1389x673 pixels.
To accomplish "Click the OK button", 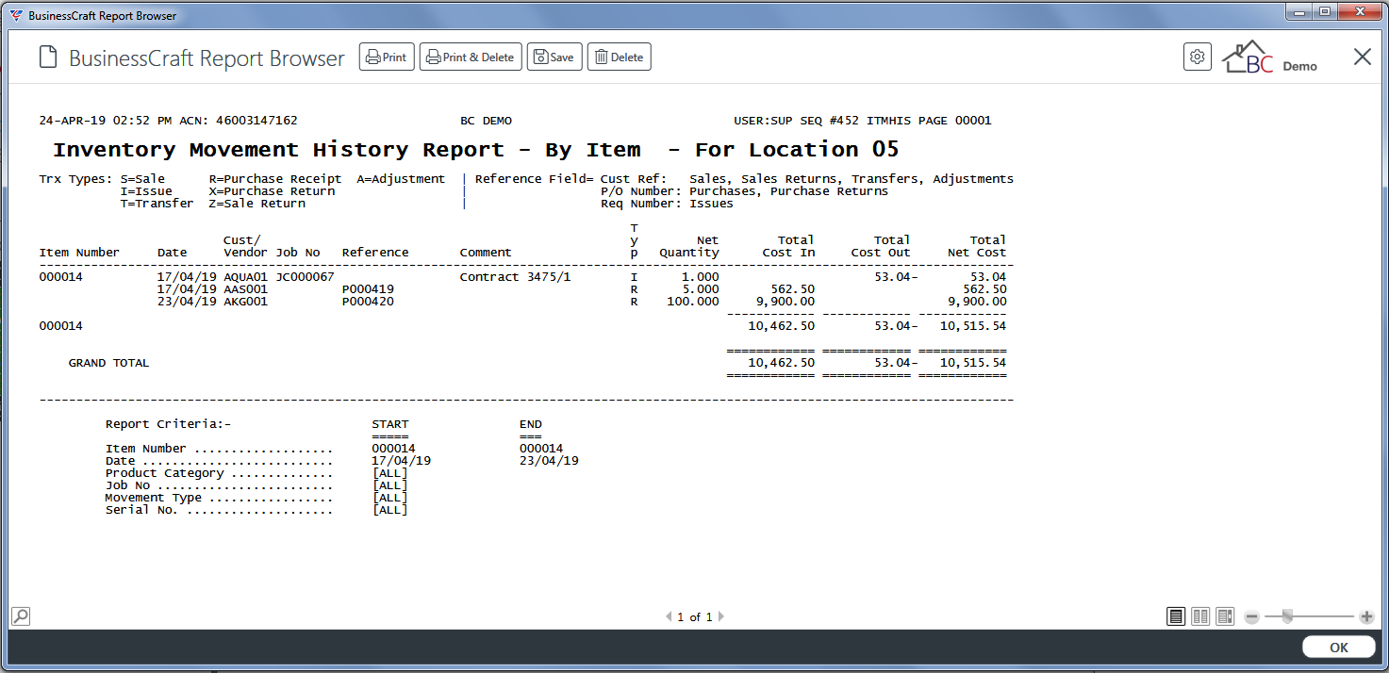I will tap(1339, 648).
